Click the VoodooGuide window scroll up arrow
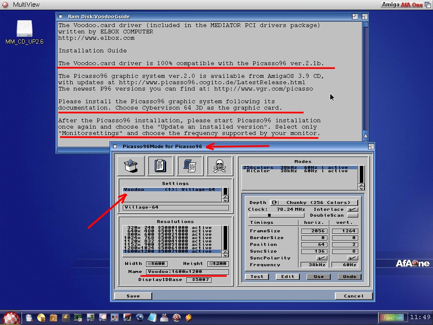Image resolution: width=433 pixels, height=325 pixels. coord(366,136)
